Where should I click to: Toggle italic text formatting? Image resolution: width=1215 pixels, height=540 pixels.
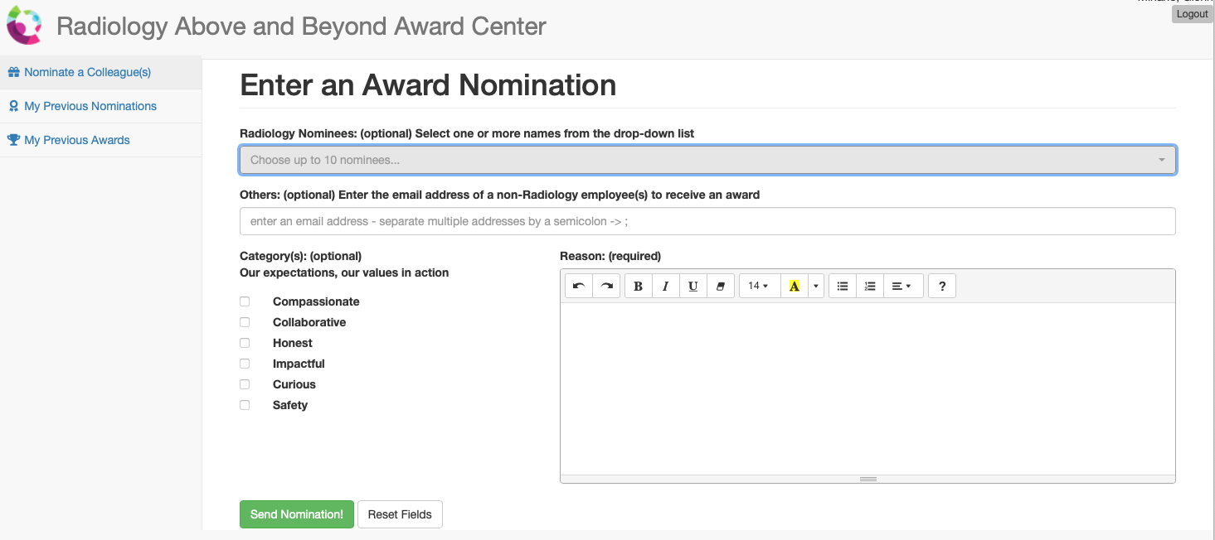click(665, 286)
